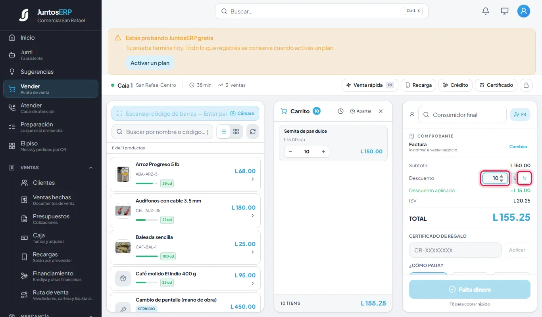542x317 pixels.
Task: Go to Inicio in sidebar
Action: [51, 38]
